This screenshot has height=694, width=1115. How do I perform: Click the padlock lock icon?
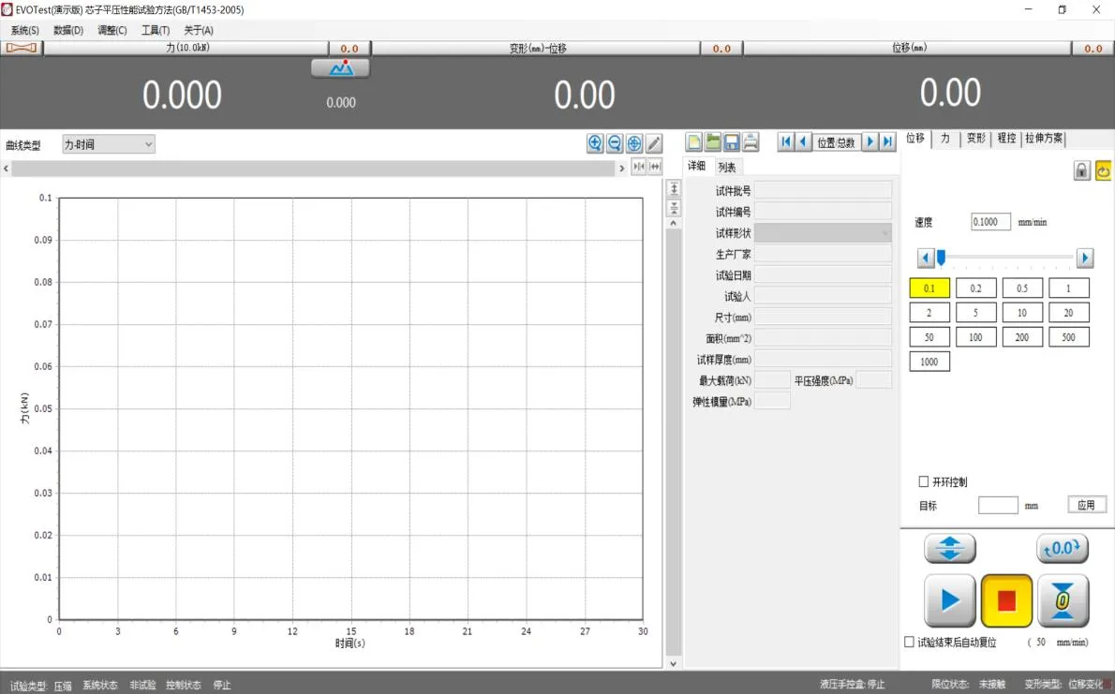(1081, 170)
